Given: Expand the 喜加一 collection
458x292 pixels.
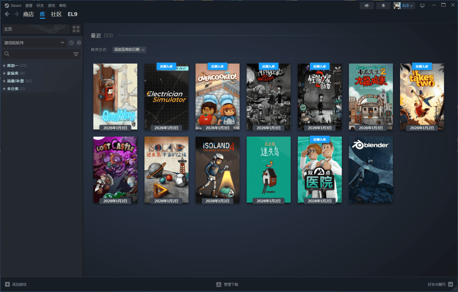Looking at the screenshot, I should (x=4, y=66).
